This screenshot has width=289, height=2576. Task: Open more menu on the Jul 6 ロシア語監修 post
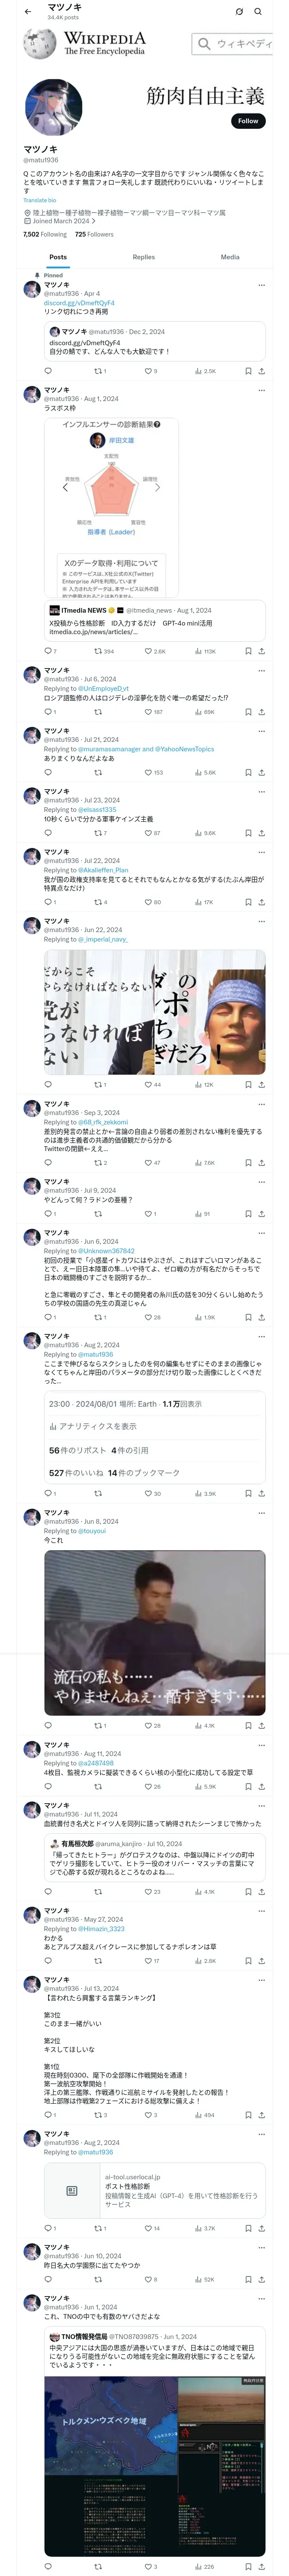tap(261, 670)
